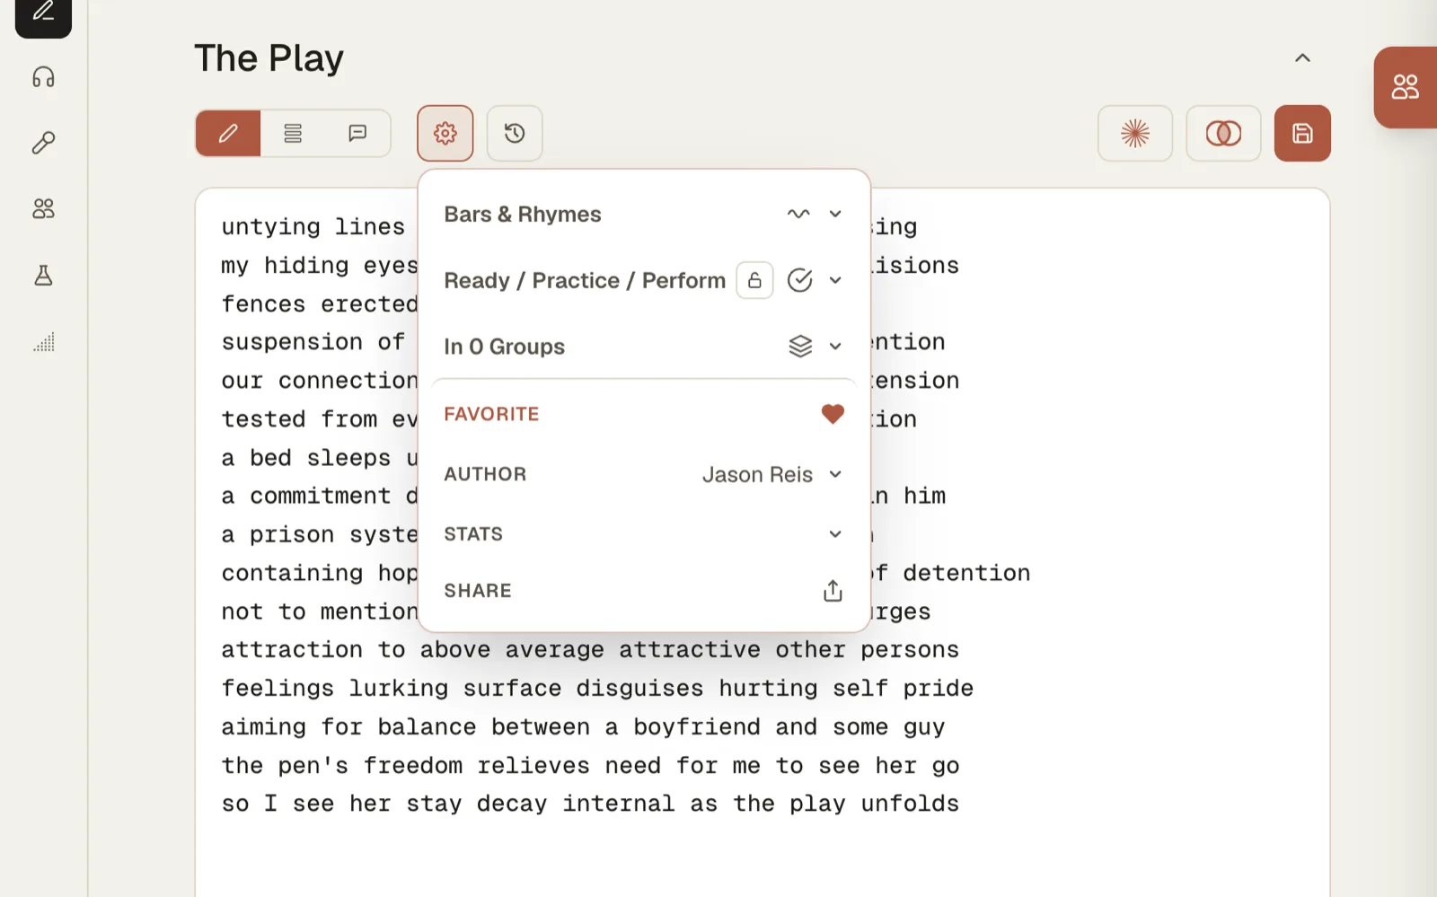Viewport: 1437px width, 897px height.
Task: Click the Bars & Rhymes label
Action: [523, 215]
